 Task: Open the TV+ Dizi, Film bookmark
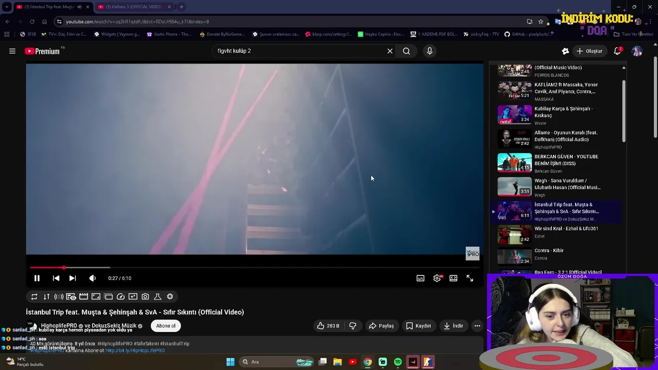pyautogui.click(x=64, y=34)
